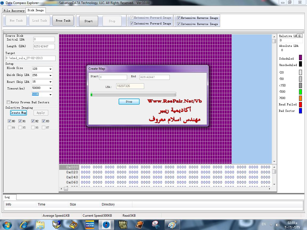This screenshot has width=307, height=230.
Task: Click the red Read Failed swatch
Action: tap(300, 105)
